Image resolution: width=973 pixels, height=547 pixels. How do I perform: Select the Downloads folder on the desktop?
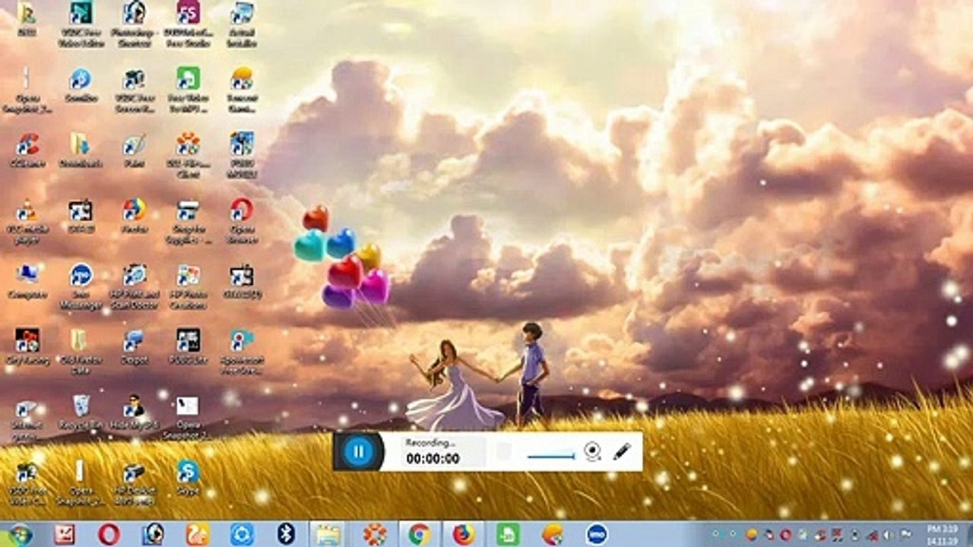pyautogui.click(x=81, y=150)
